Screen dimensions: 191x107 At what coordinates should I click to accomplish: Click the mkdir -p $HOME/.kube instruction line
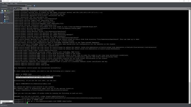click(24, 74)
